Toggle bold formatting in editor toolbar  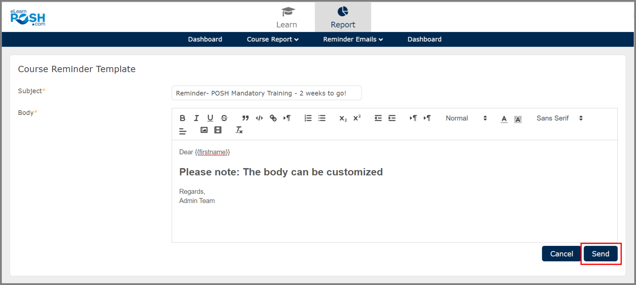(x=182, y=118)
